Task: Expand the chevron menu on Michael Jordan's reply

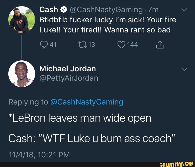Action: [184, 69]
